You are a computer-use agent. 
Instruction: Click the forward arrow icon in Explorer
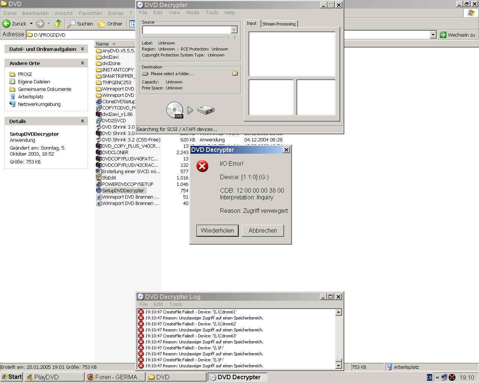click(40, 24)
